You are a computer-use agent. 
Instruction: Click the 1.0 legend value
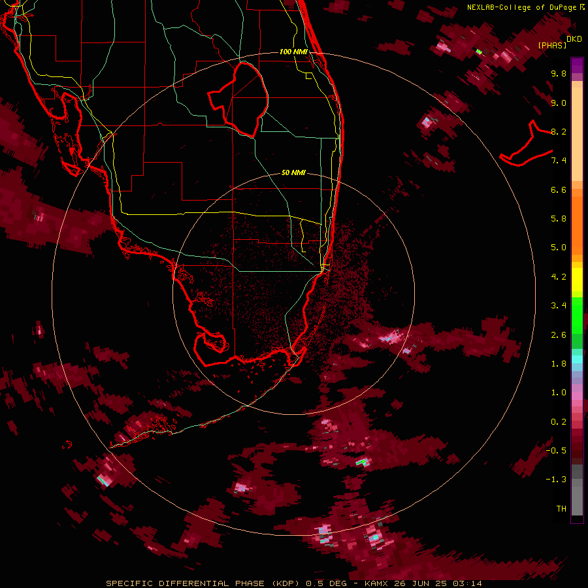click(559, 393)
